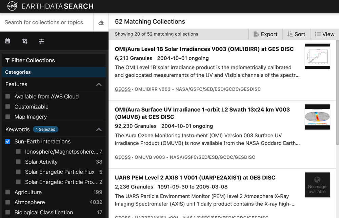The image size is (339, 218).
Task: Click the NASA logo icon
Action: [12, 6]
